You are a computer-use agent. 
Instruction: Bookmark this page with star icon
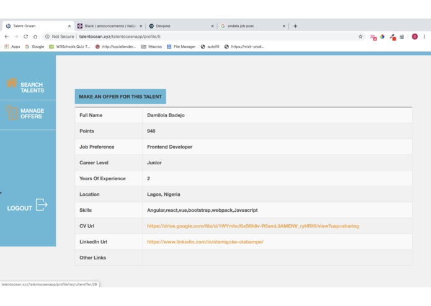pos(360,37)
